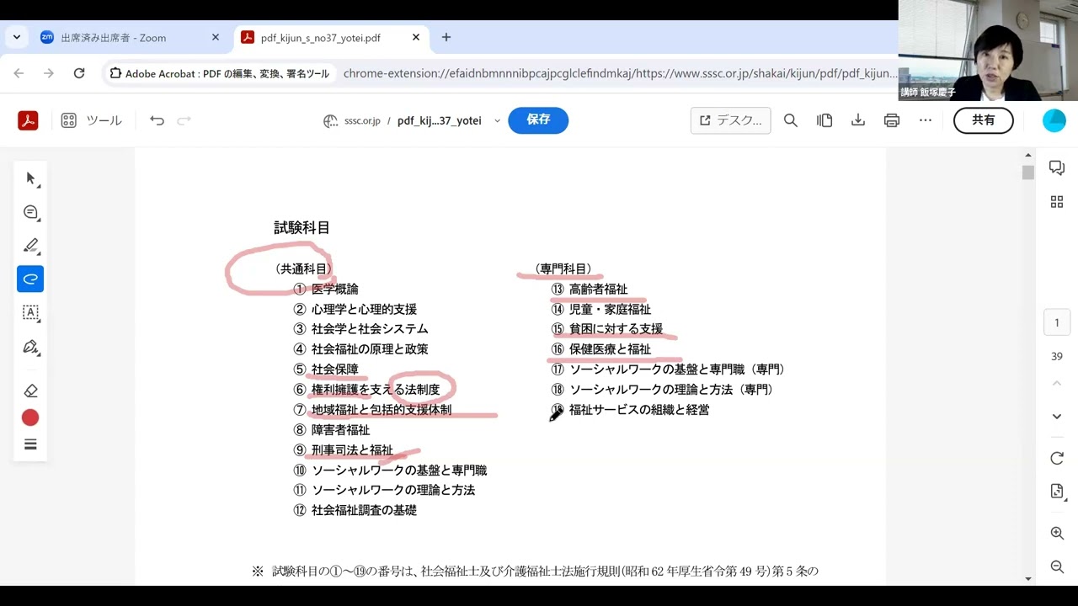Screen dimensions: 1078x606
Task: Open the thumbnails grid panel icon
Action: click(x=1057, y=201)
